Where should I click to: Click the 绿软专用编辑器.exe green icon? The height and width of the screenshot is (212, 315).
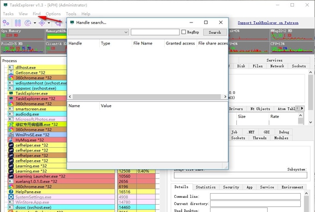point(11,125)
